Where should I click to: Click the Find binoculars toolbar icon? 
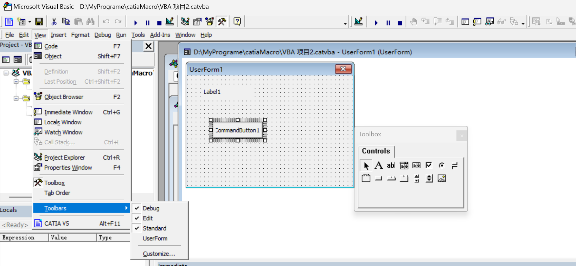pos(90,22)
